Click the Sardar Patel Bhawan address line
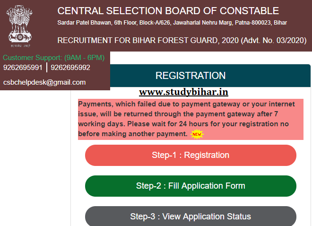The height and width of the screenshot is (226, 312). pos(172,23)
